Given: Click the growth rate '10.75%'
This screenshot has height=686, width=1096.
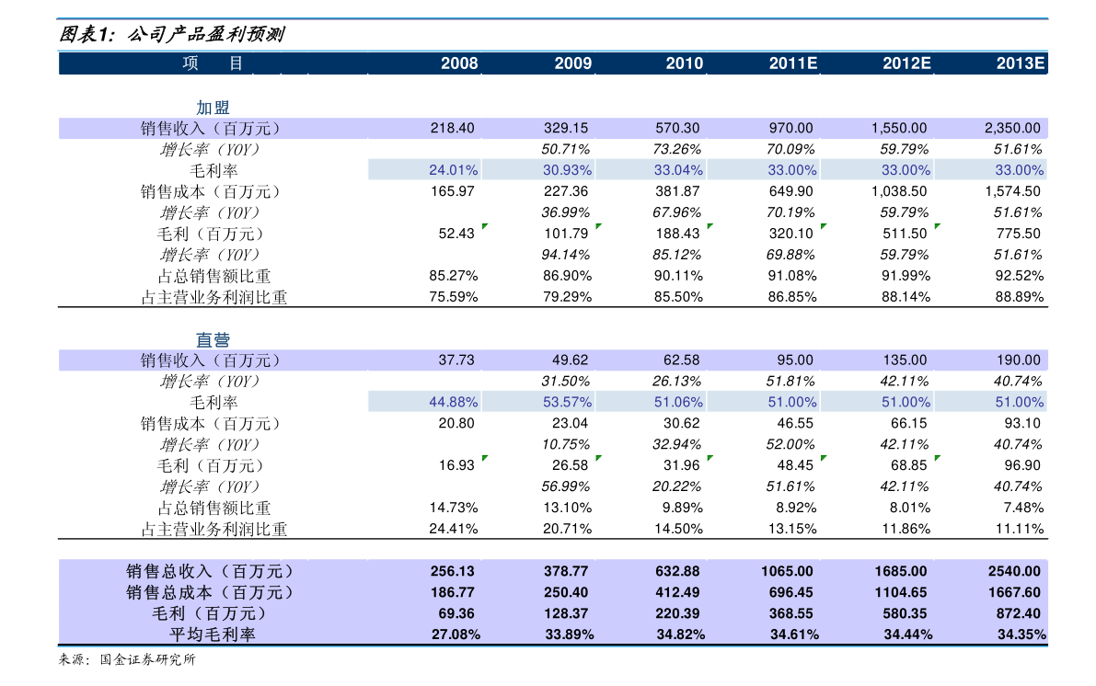Looking at the screenshot, I should 565,444.
